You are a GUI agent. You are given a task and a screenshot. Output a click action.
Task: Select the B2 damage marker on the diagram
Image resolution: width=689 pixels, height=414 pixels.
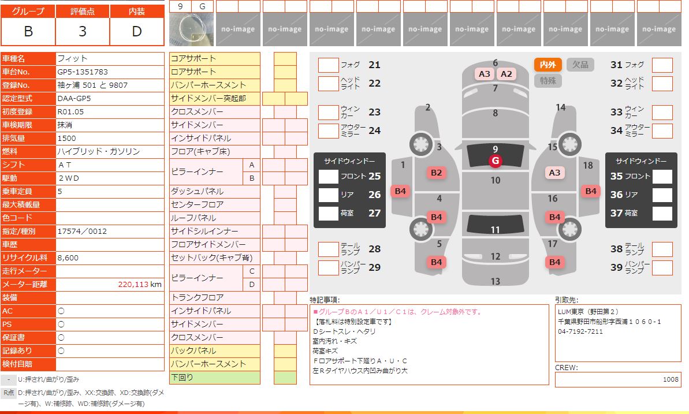click(436, 173)
